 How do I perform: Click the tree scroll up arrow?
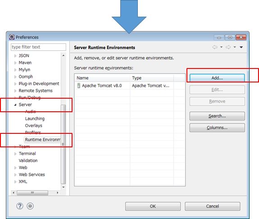click(64, 55)
